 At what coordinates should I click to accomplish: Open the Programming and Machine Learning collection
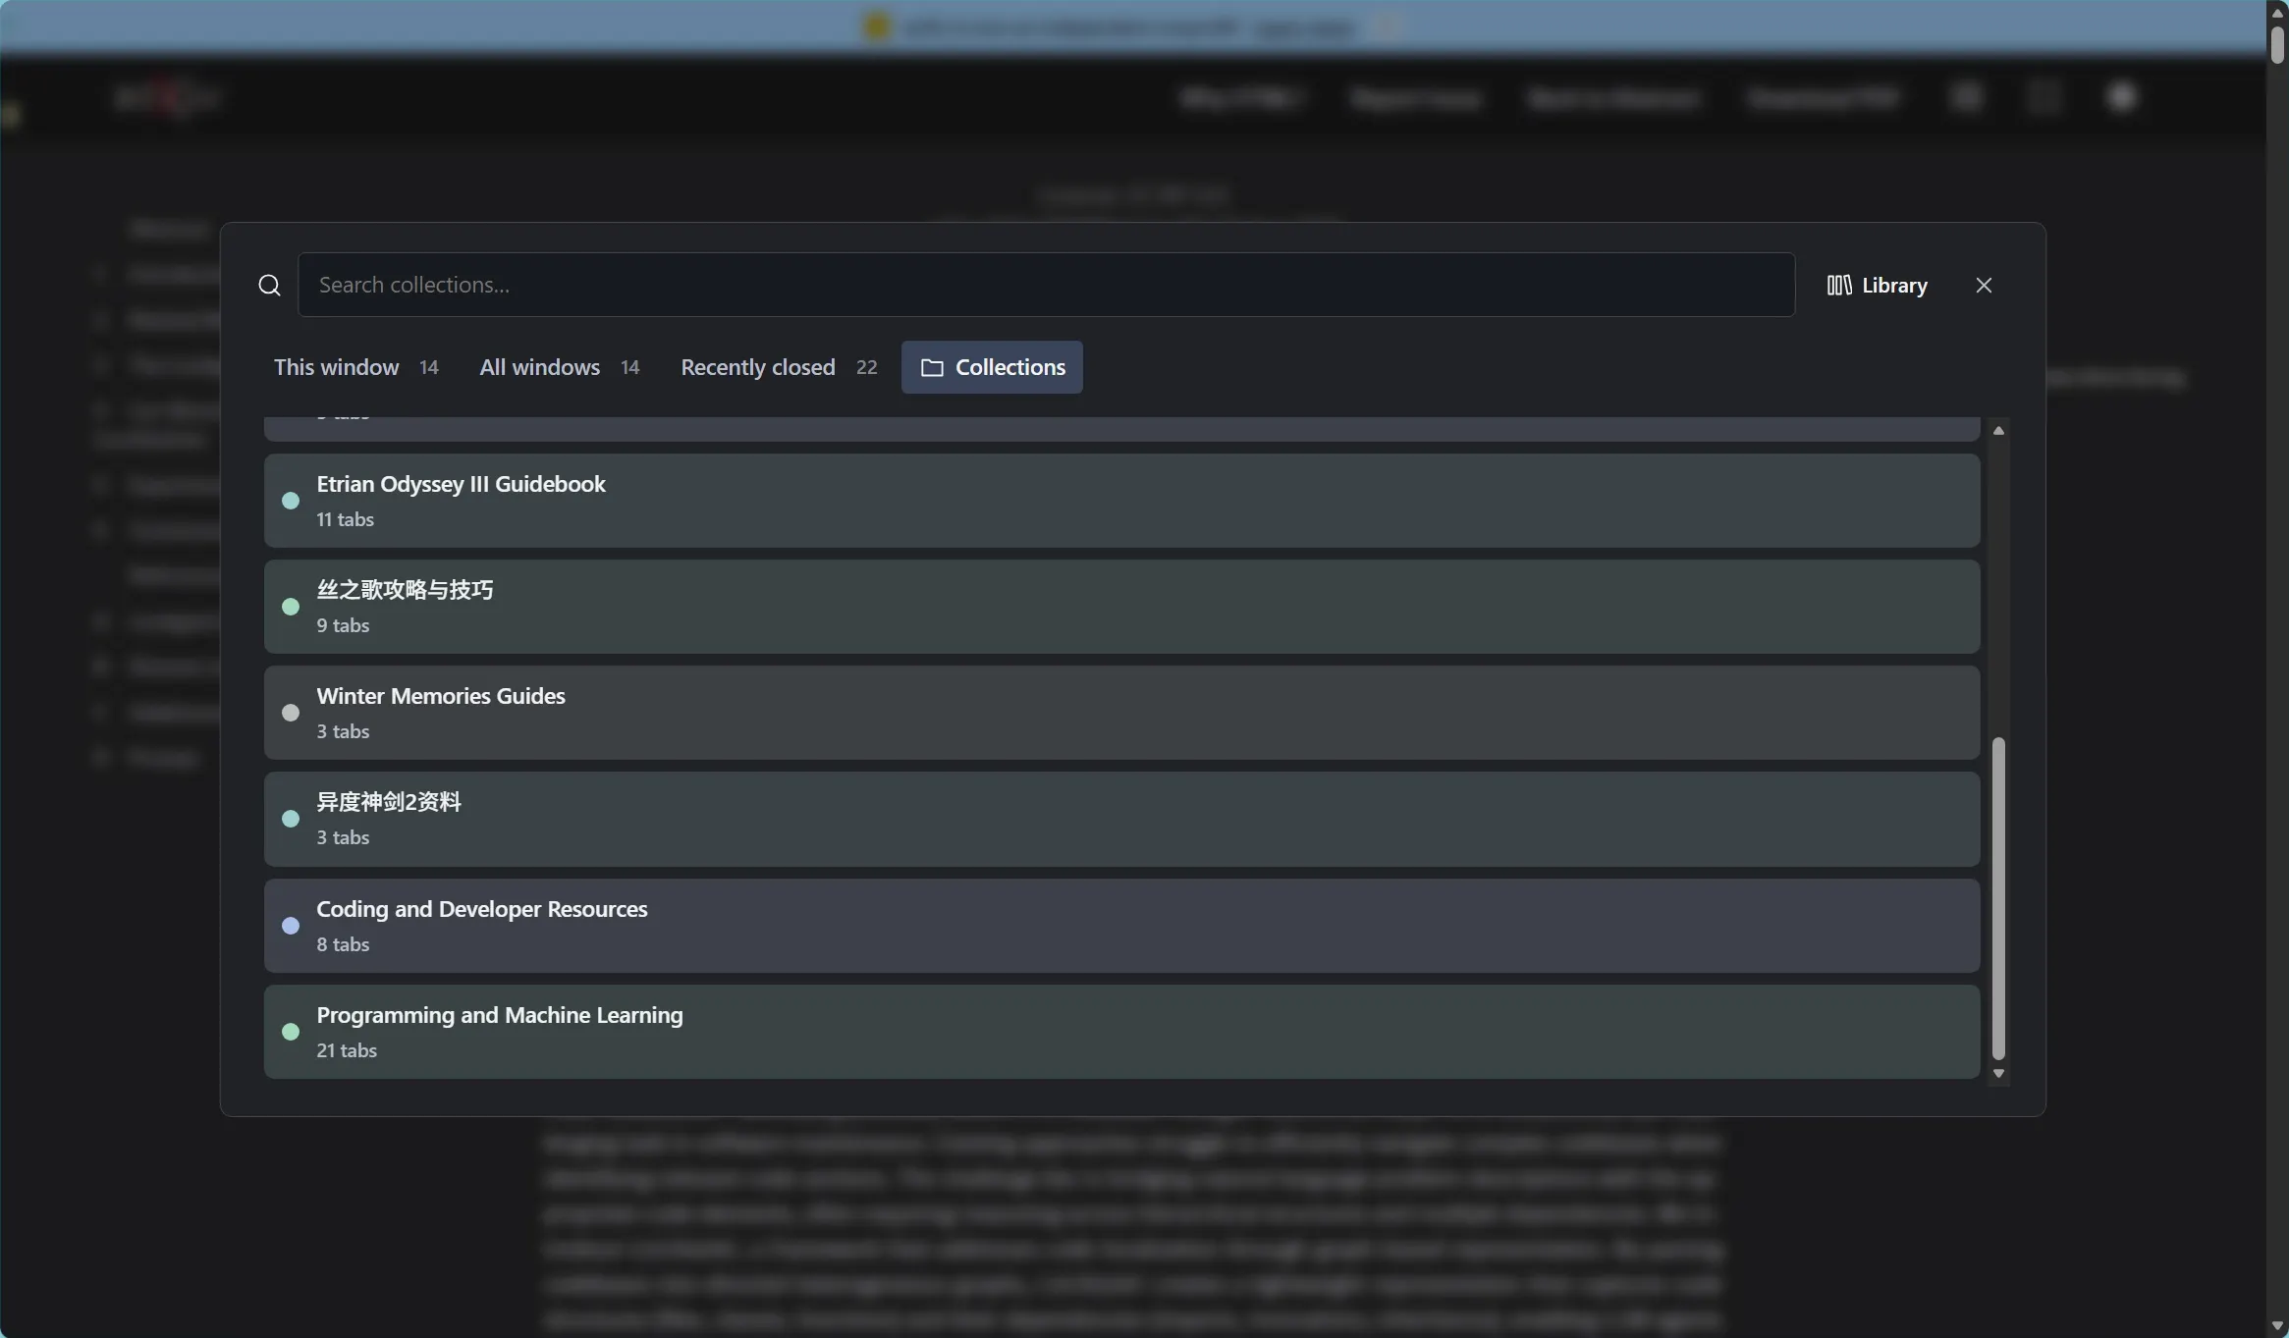click(1121, 1032)
